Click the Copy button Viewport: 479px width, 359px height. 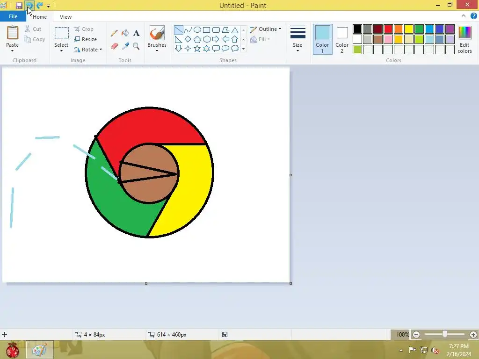point(35,39)
